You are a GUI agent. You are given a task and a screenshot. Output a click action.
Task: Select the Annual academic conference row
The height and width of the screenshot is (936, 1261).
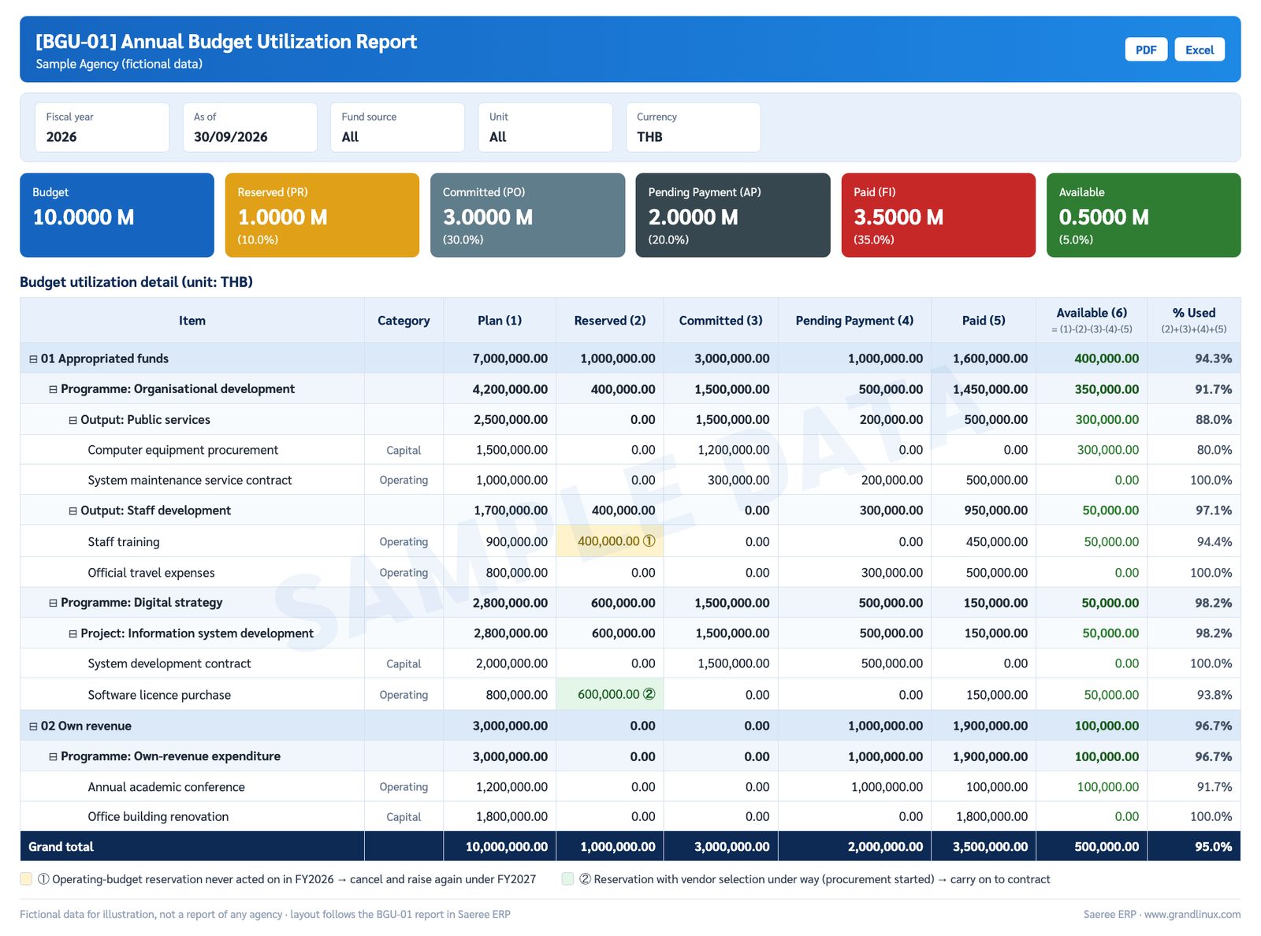pyautogui.click(x=630, y=786)
